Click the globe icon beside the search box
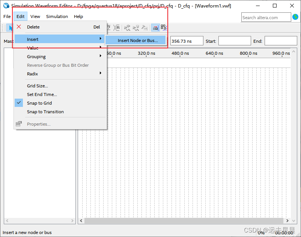This screenshot has width=301, height=237. tap(295, 17)
